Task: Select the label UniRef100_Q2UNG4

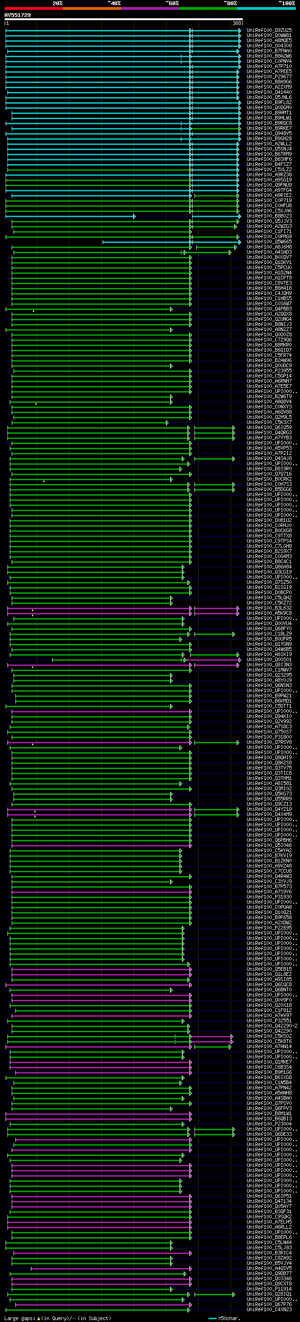Action: coord(269,319)
